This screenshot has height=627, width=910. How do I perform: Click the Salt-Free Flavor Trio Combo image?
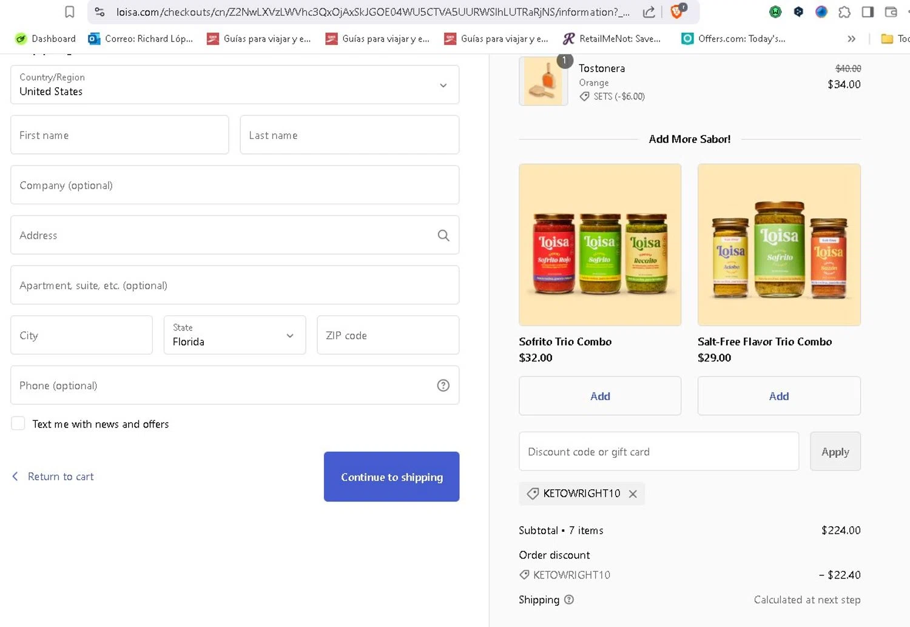tap(779, 244)
